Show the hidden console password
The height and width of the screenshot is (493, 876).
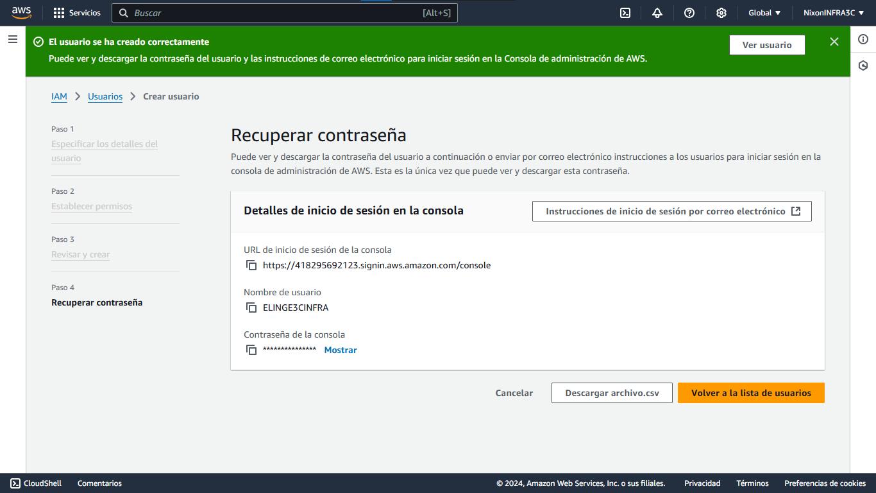341,350
